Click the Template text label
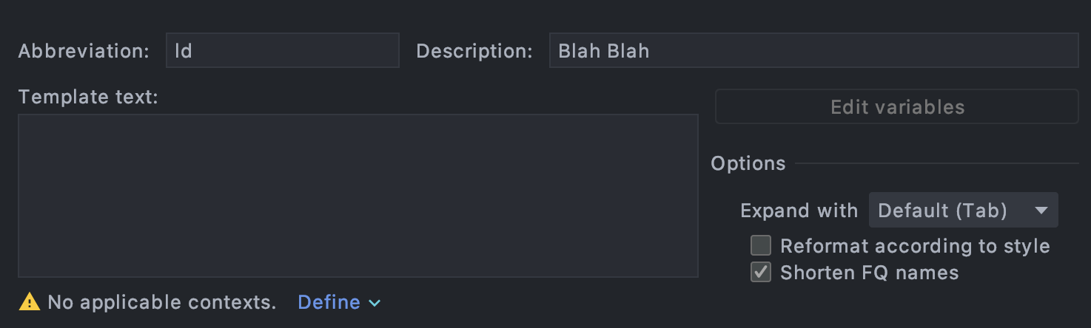 (x=88, y=97)
